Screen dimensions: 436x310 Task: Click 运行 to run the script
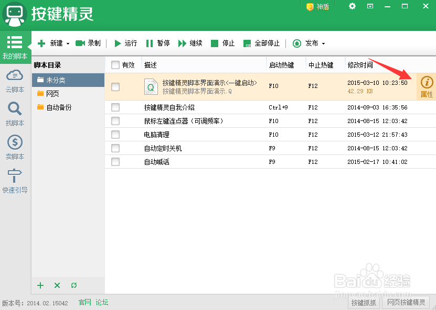pyautogui.click(x=126, y=43)
